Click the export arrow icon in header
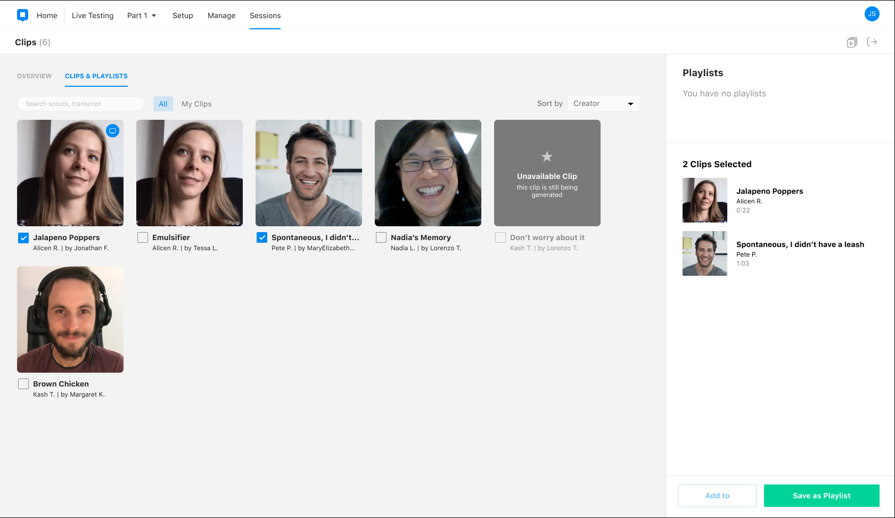Image resolution: width=895 pixels, height=518 pixels. coord(872,42)
